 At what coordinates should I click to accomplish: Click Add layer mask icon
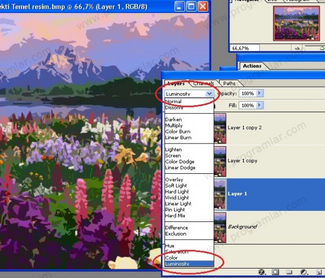pos(275,272)
